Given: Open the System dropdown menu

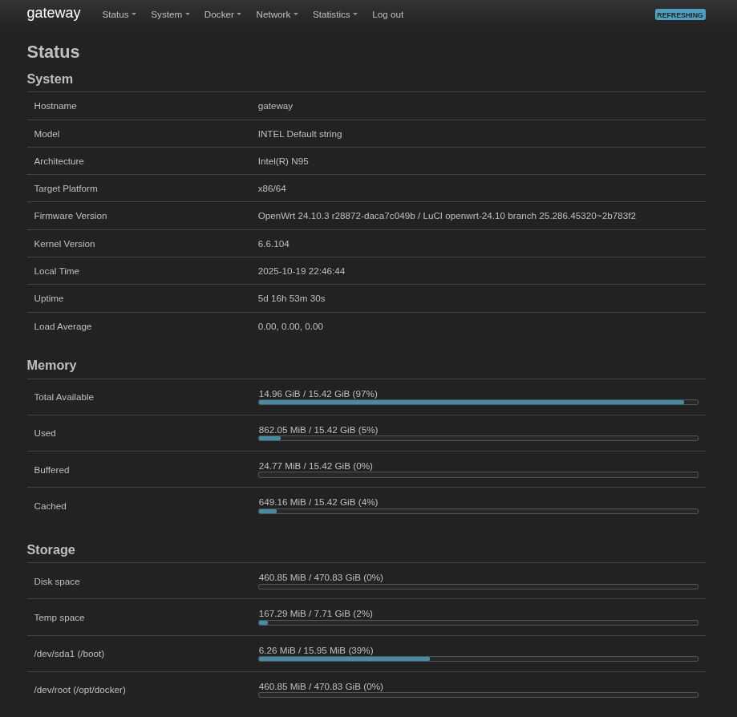Looking at the screenshot, I should tap(170, 14).
